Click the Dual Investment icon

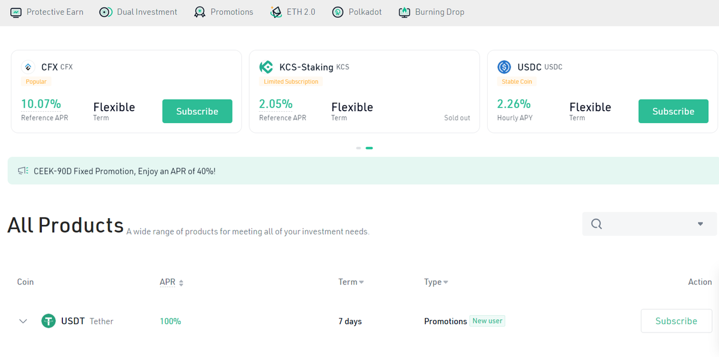pyautogui.click(x=105, y=12)
